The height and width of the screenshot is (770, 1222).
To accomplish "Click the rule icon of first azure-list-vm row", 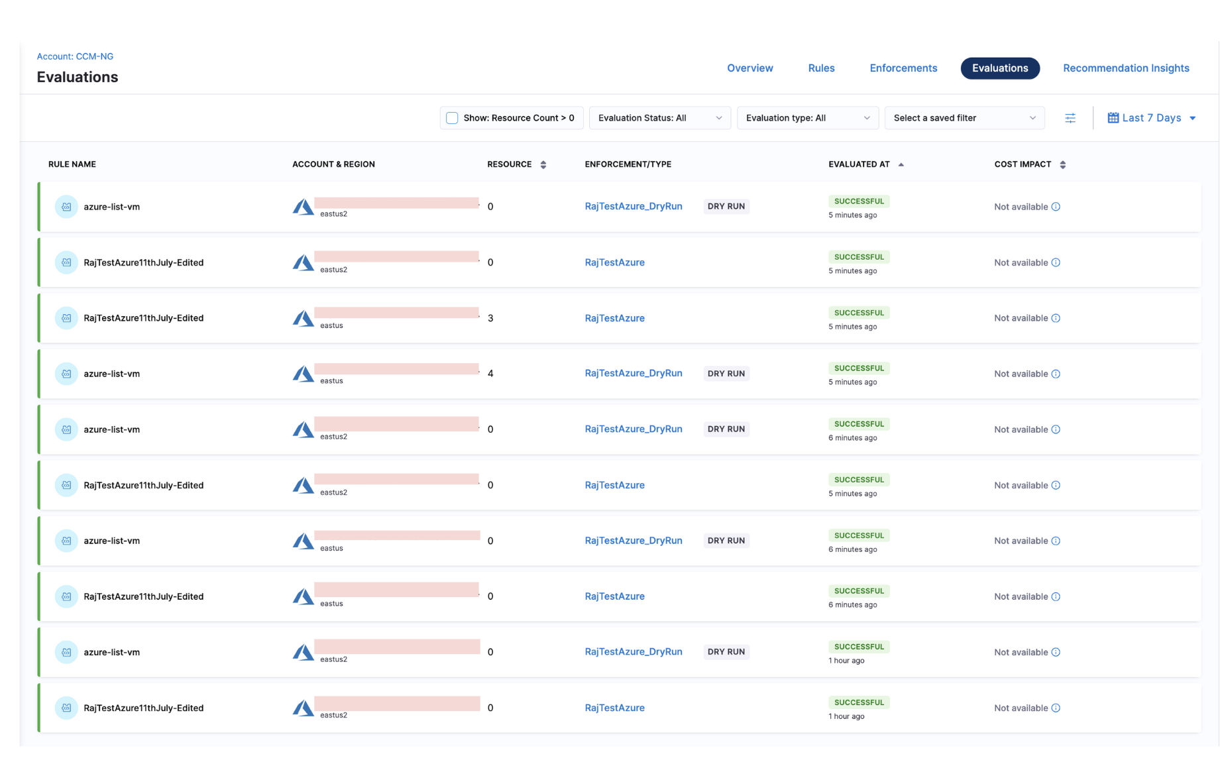I will [66, 207].
